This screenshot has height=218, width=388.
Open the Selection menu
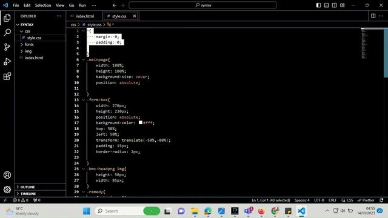tap(43, 5)
